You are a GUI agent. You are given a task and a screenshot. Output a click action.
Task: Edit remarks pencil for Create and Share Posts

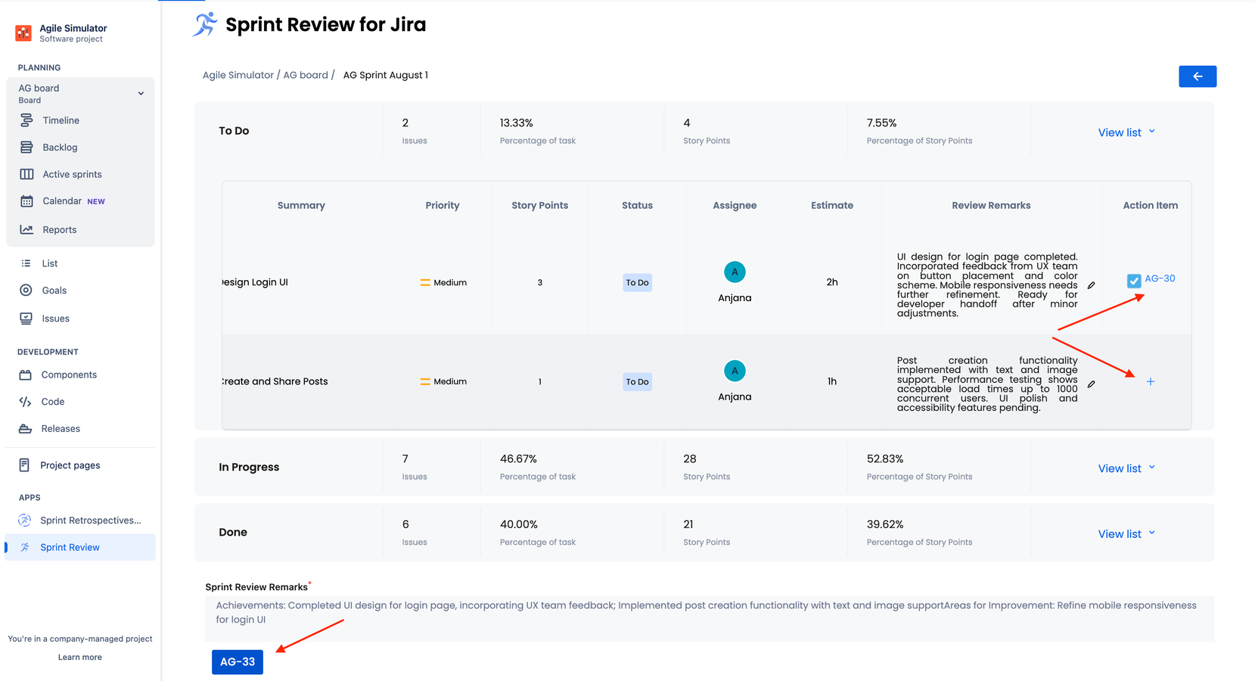[x=1091, y=384]
